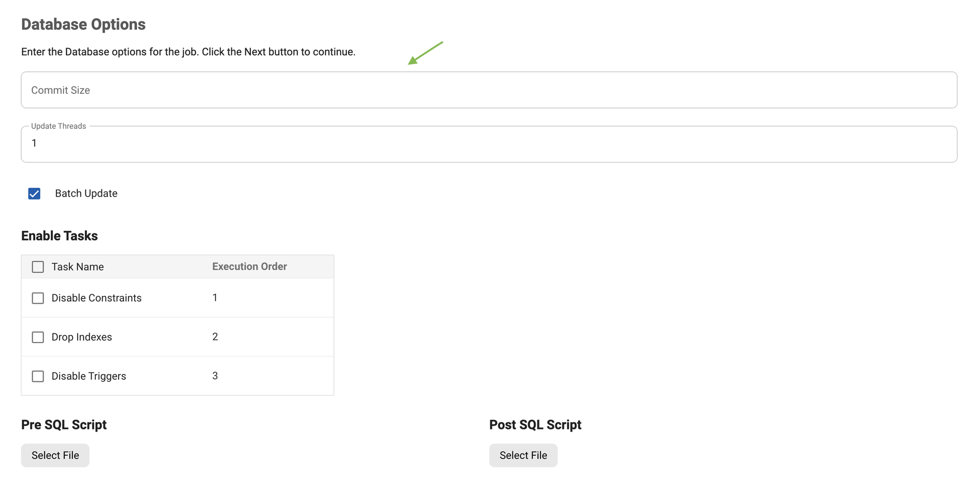Click the Disable Constraints row label
Image resolution: width=977 pixels, height=490 pixels.
[96, 298]
